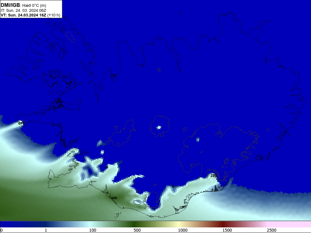Click the legend label 500

(137, 230)
